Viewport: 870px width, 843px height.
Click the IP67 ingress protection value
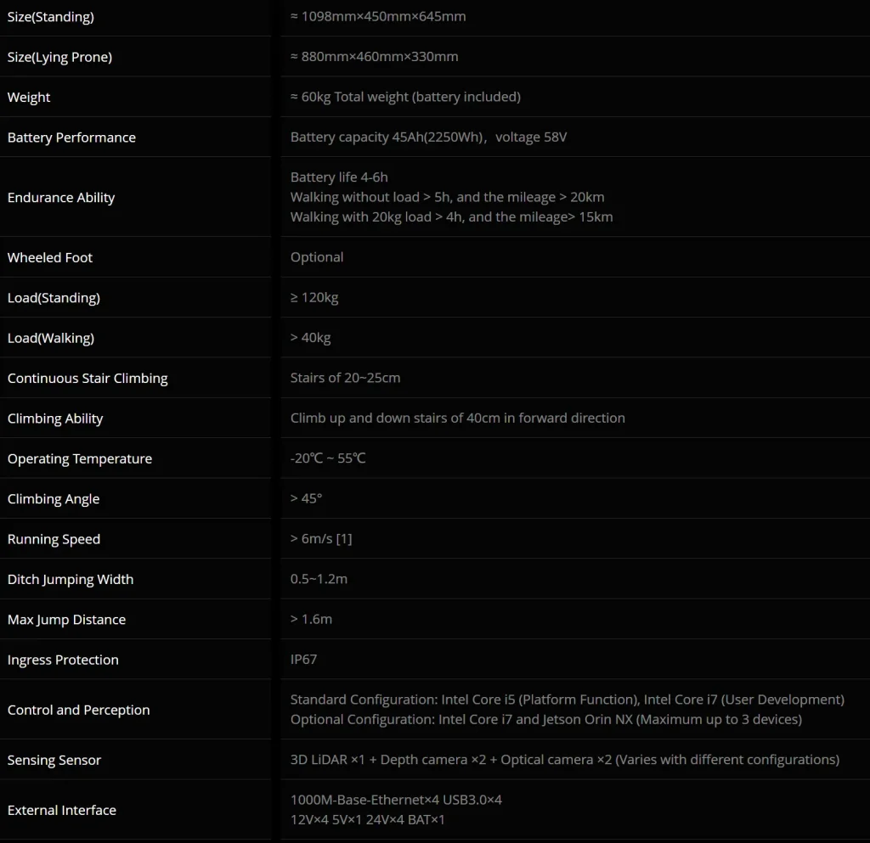303,660
